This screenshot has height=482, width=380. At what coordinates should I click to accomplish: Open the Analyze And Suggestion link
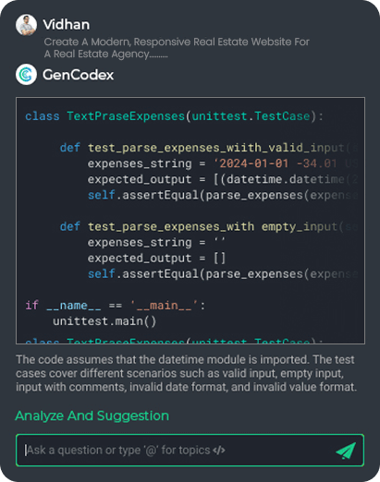pyautogui.click(x=92, y=416)
